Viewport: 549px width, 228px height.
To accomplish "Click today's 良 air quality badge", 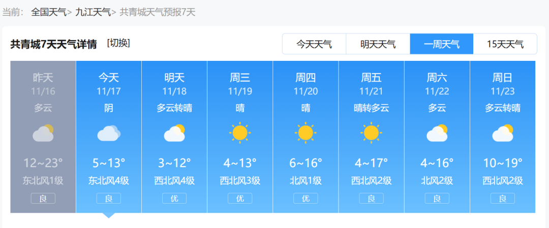I will click(109, 199).
